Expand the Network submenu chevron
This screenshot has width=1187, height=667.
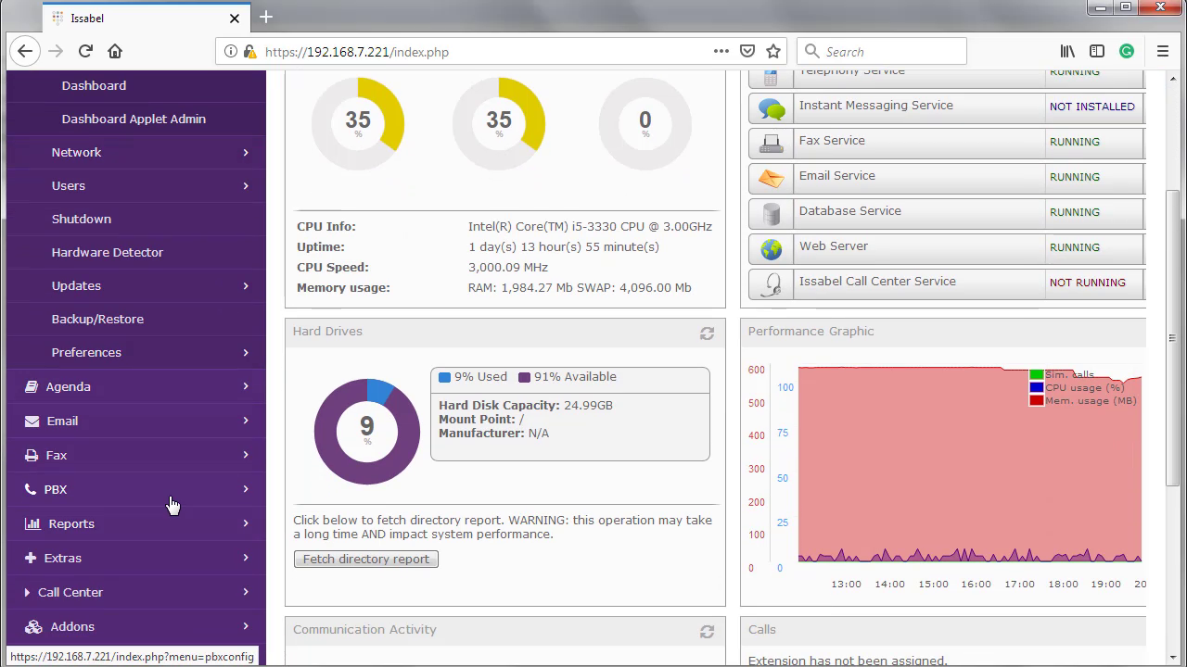(246, 152)
